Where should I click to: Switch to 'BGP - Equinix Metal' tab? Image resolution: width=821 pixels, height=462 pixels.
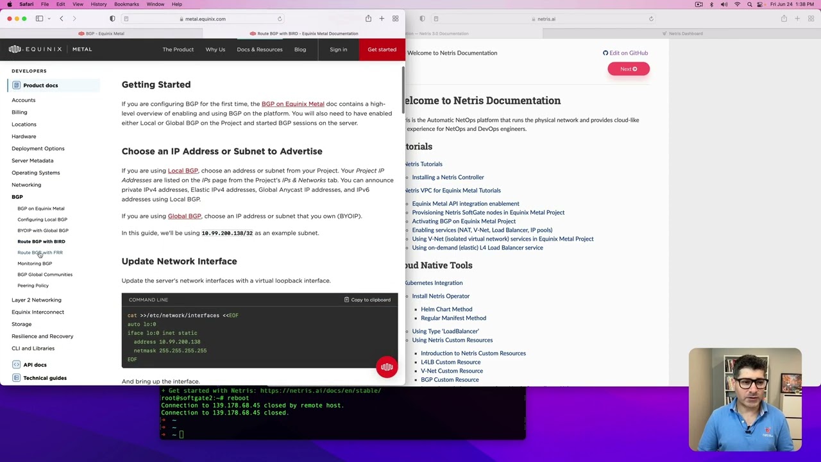101,33
